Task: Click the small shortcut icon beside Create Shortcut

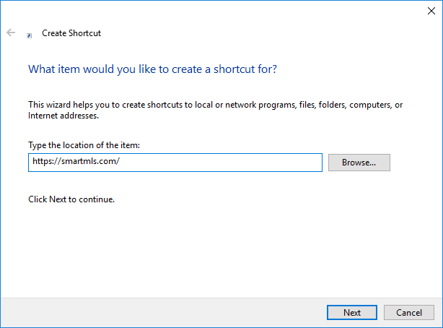Action: [30, 34]
